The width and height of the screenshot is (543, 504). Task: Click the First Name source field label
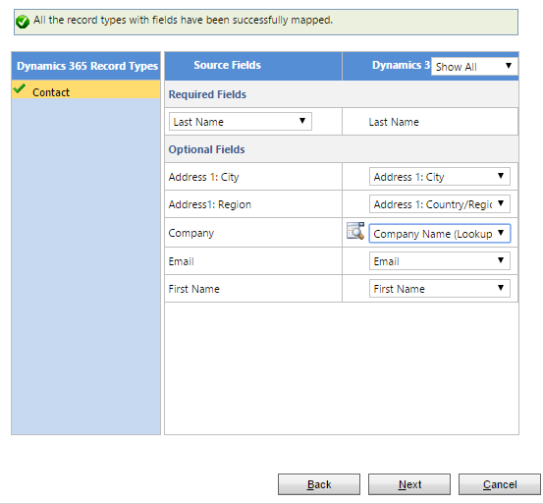[194, 289]
